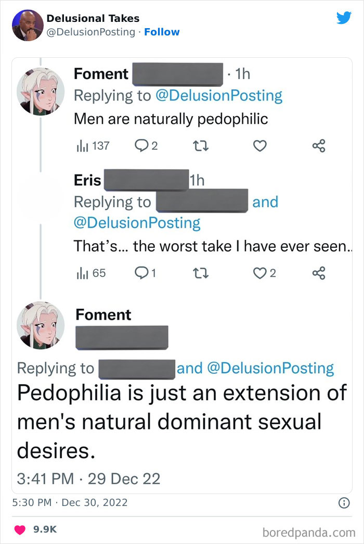Tap the pink heart to unlike the post
This screenshot has width=364, height=544.
click(19, 528)
